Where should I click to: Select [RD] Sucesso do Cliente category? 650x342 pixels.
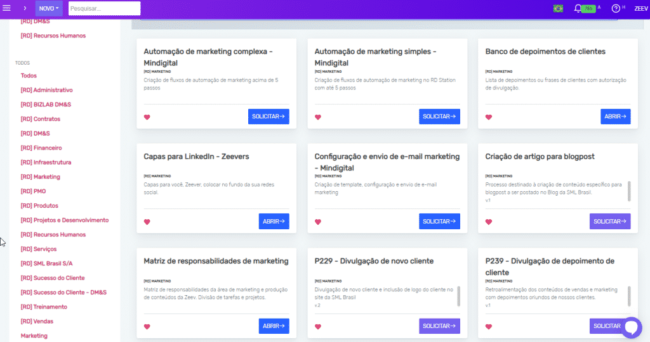pos(53,278)
